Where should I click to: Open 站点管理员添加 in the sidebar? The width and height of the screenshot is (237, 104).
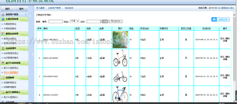click(x=11, y=53)
